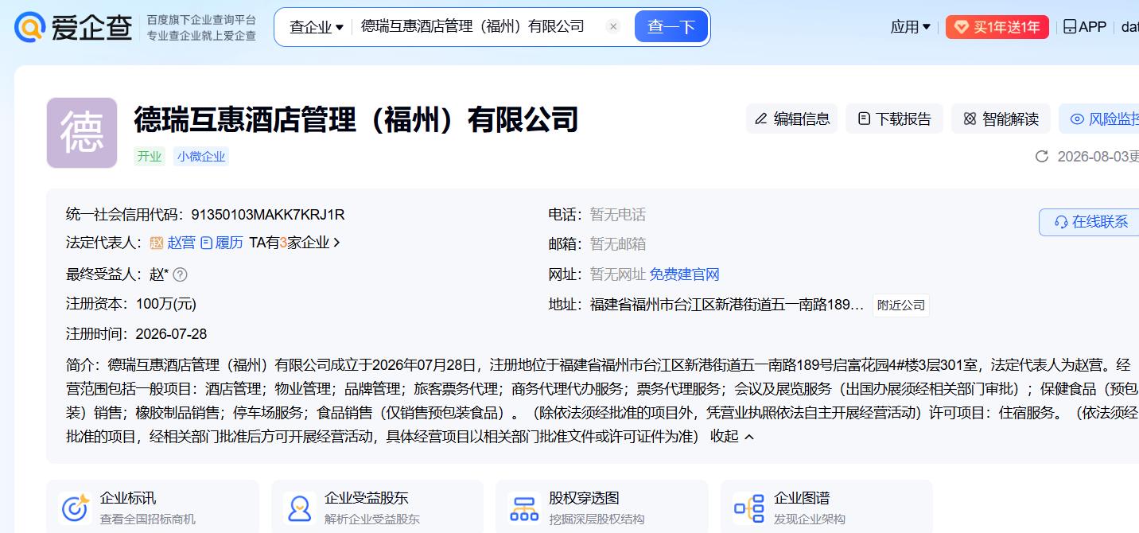Click the 小微企业 tag
The height and width of the screenshot is (533, 1139).
click(201, 156)
